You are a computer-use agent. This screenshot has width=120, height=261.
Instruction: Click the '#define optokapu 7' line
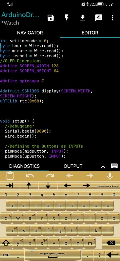coord(22,81)
